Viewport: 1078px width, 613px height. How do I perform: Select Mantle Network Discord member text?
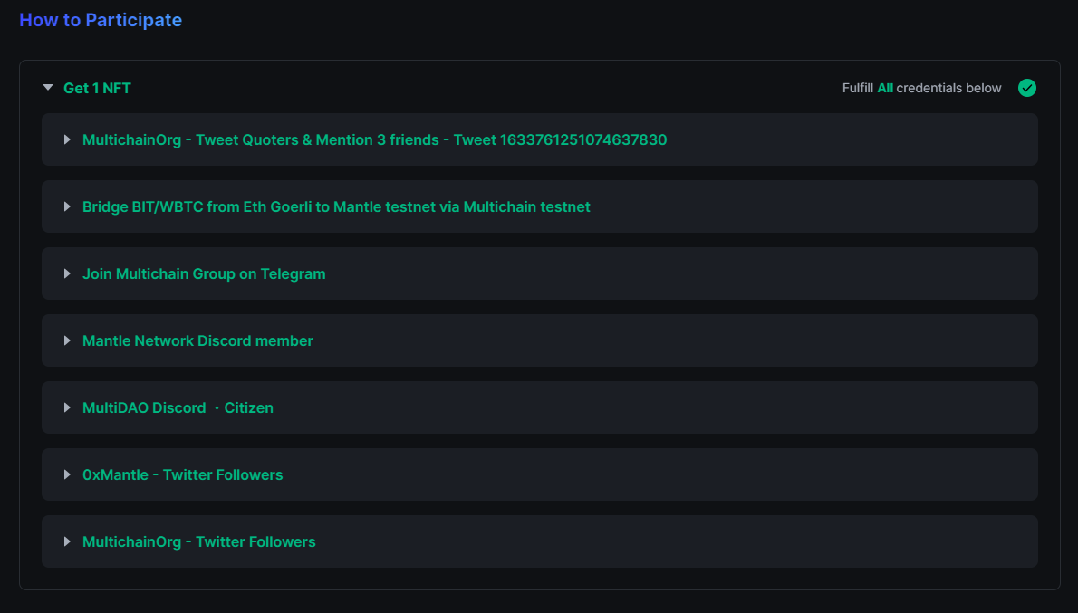click(x=197, y=340)
